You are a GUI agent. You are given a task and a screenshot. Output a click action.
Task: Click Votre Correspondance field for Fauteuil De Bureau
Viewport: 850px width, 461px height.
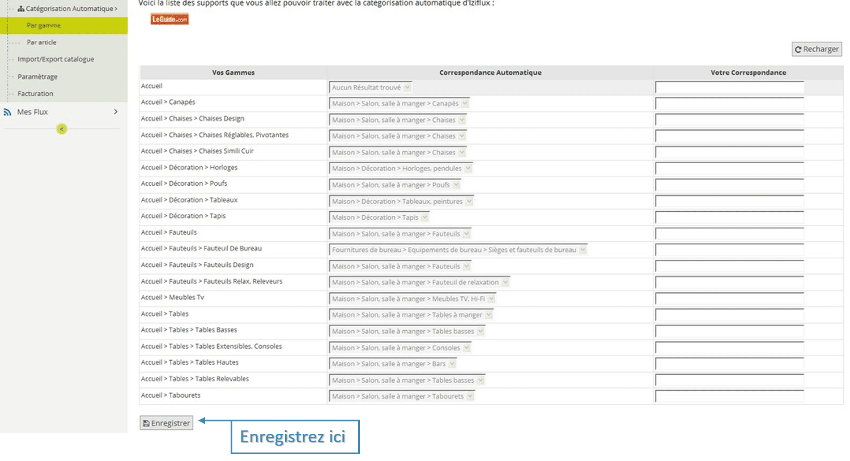(x=730, y=250)
